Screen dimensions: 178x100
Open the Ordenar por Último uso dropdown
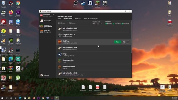[97, 24]
